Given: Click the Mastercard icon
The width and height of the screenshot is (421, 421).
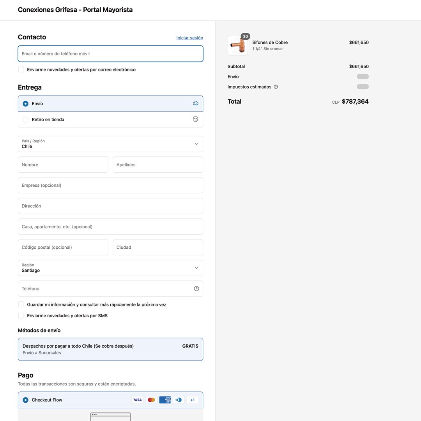Looking at the screenshot, I should pyautogui.click(x=151, y=400).
